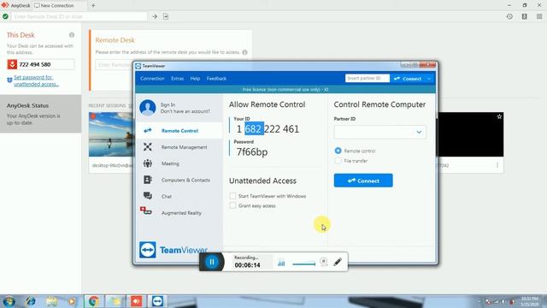Click the Sign In link in TeamViewer
This screenshot has height=308, width=547.
pyautogui.click(x=168, y=104)
